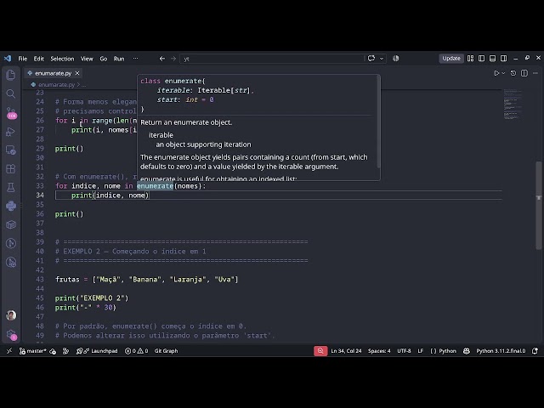This screenshot has width=544, height=408.
Task: Click the VS Code logo icon
Action: 8,59
